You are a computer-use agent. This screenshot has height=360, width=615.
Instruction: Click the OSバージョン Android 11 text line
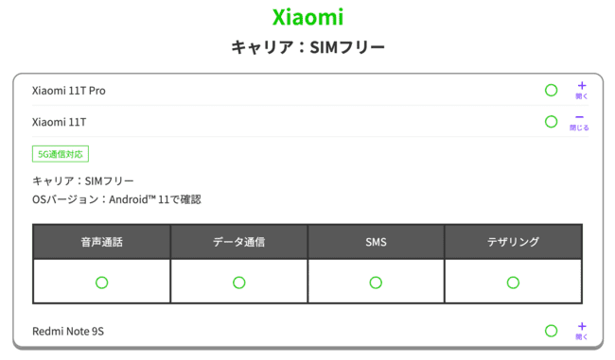coord(116,199)
